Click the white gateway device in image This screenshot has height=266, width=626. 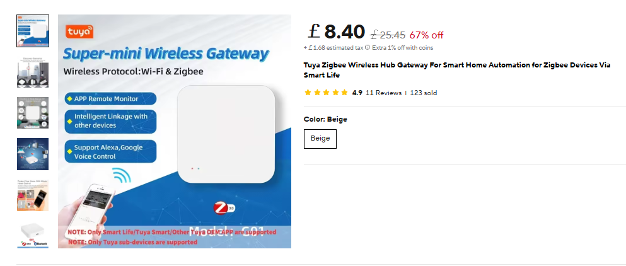pyautogui.click(x=226, y=134)
